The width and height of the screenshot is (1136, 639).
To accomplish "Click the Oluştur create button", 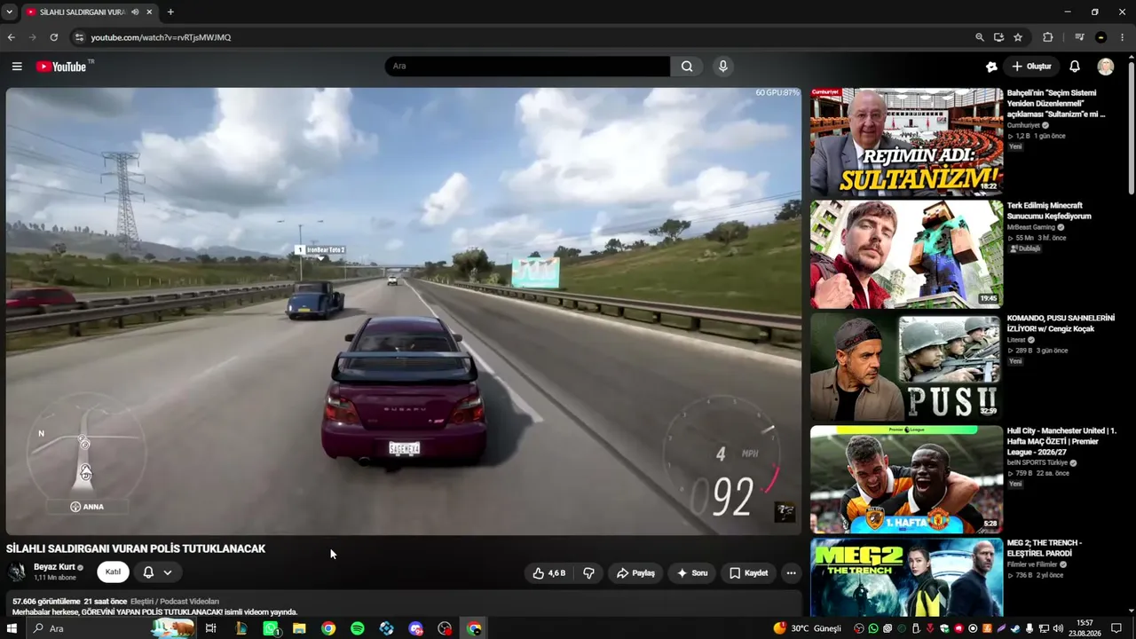I will (1032, 67).
